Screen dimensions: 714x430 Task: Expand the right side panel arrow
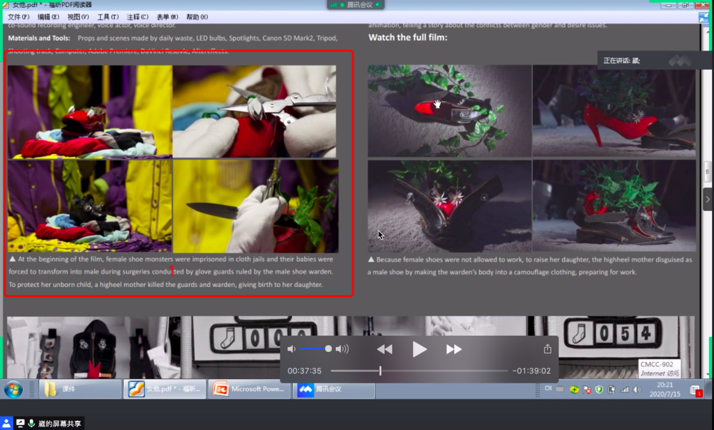coord(708,199)
